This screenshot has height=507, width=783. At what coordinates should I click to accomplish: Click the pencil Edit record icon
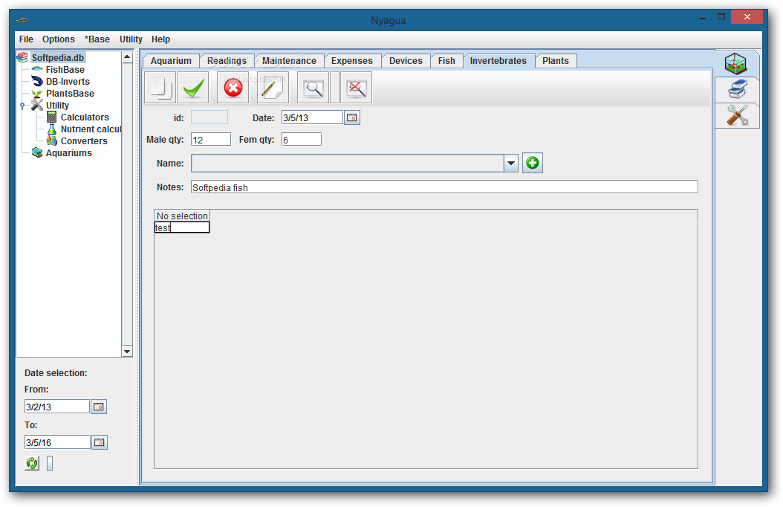tap(273, 88)
